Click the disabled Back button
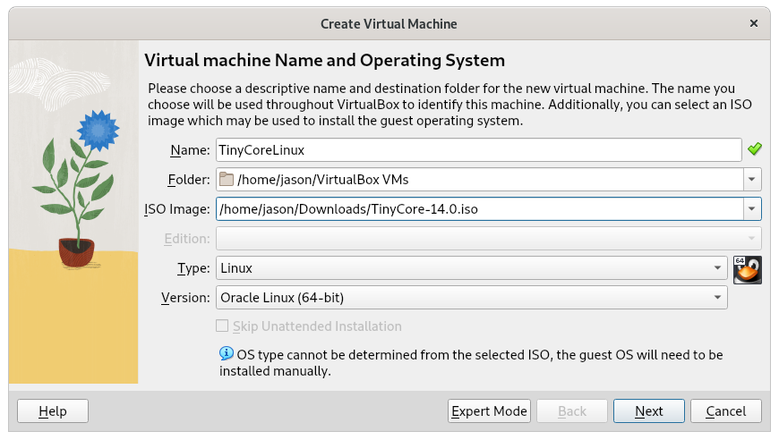 [x=572, y=411]
